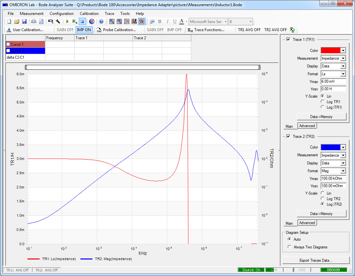Uncheck Trace 2 (TR2) checkbox
The height and width of the screenshot is (276, 355).
288,136
